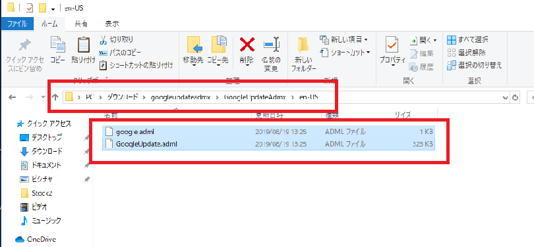Switch to the 表示 ribbon tab
The width and height of the screenshot is (534, 247).
point(111,24)
